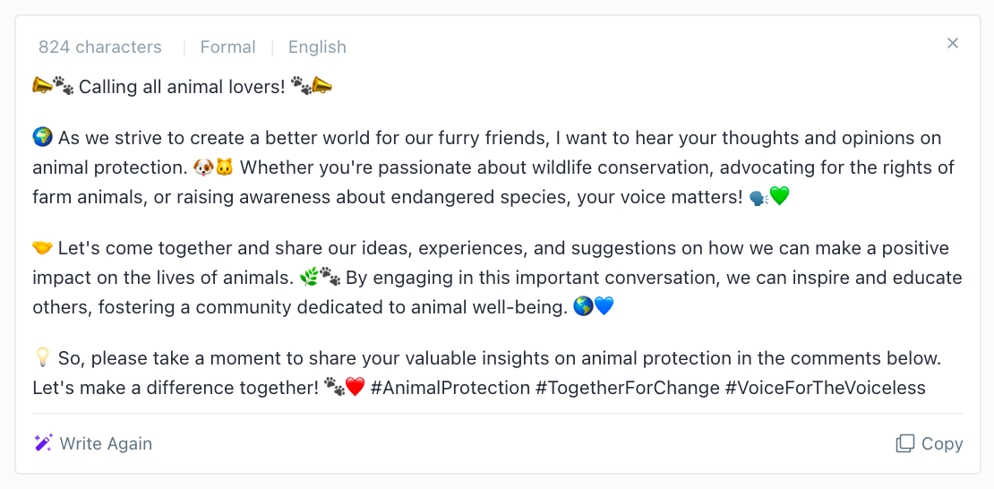This screenshot has height=489, width=994.
Task: Click the #VoiceForTheVoiceless hashtag
Action: (x=826, y=387)
